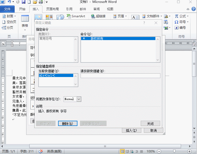The image size is (197, 154).
Task: Click the previous page double arrow
Action: coord(194,133)
